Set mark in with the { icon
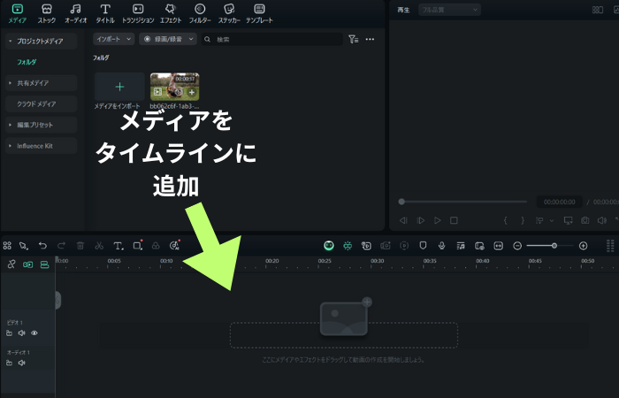619x398 pixels. click(x=505, y=220)
